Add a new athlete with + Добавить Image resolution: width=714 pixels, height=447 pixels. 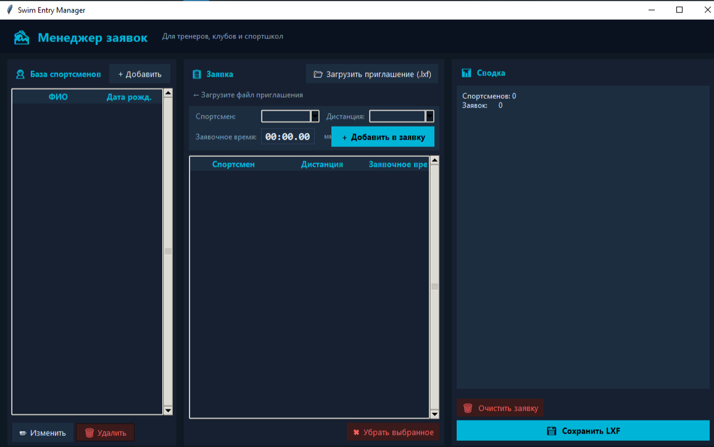140,74
